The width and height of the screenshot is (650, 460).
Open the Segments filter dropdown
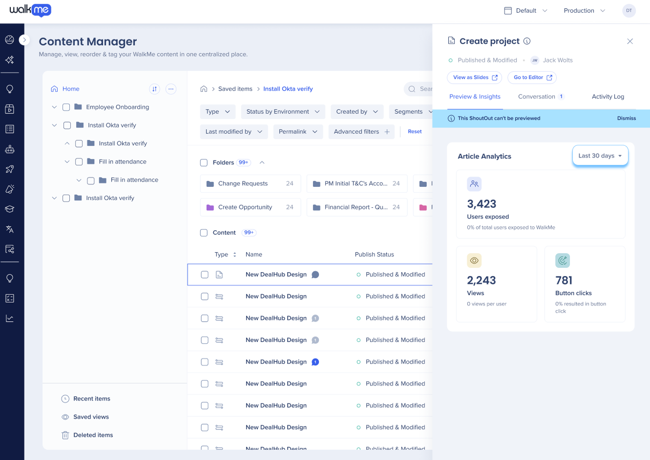coord(411,112)
